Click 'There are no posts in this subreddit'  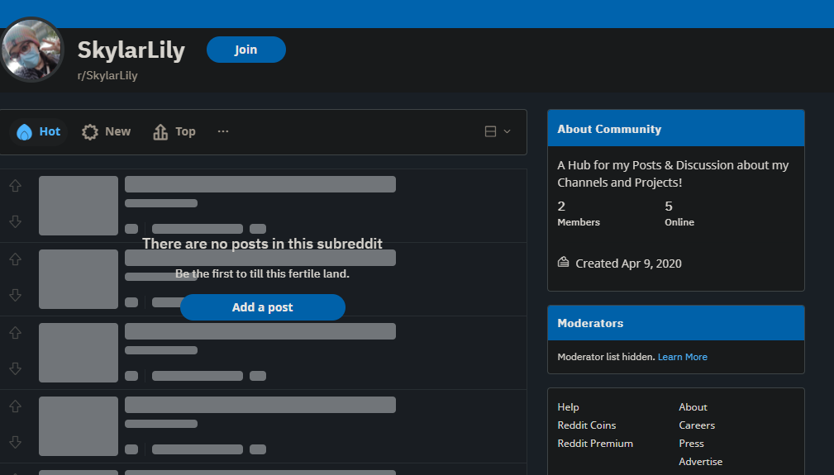click(x=263, y=244)
